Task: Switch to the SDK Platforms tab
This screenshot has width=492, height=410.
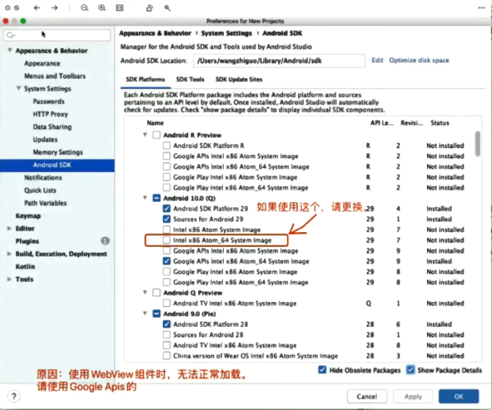Action: pos(145,79)
